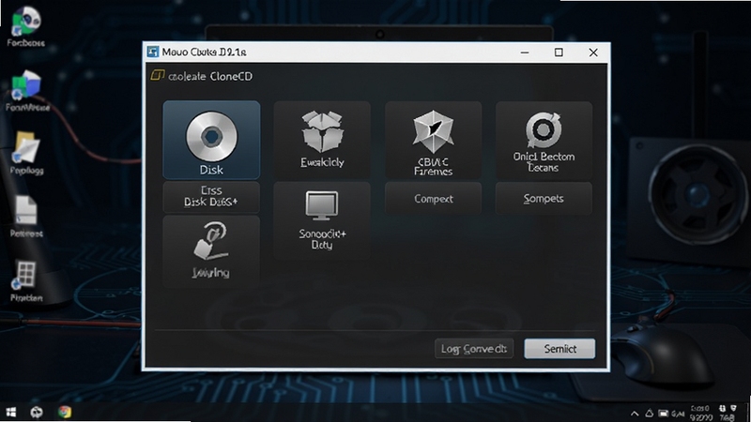Open the Ewakicly box icon tile
The width and height of the screenshot is (751, 422).
click(322, 140)
